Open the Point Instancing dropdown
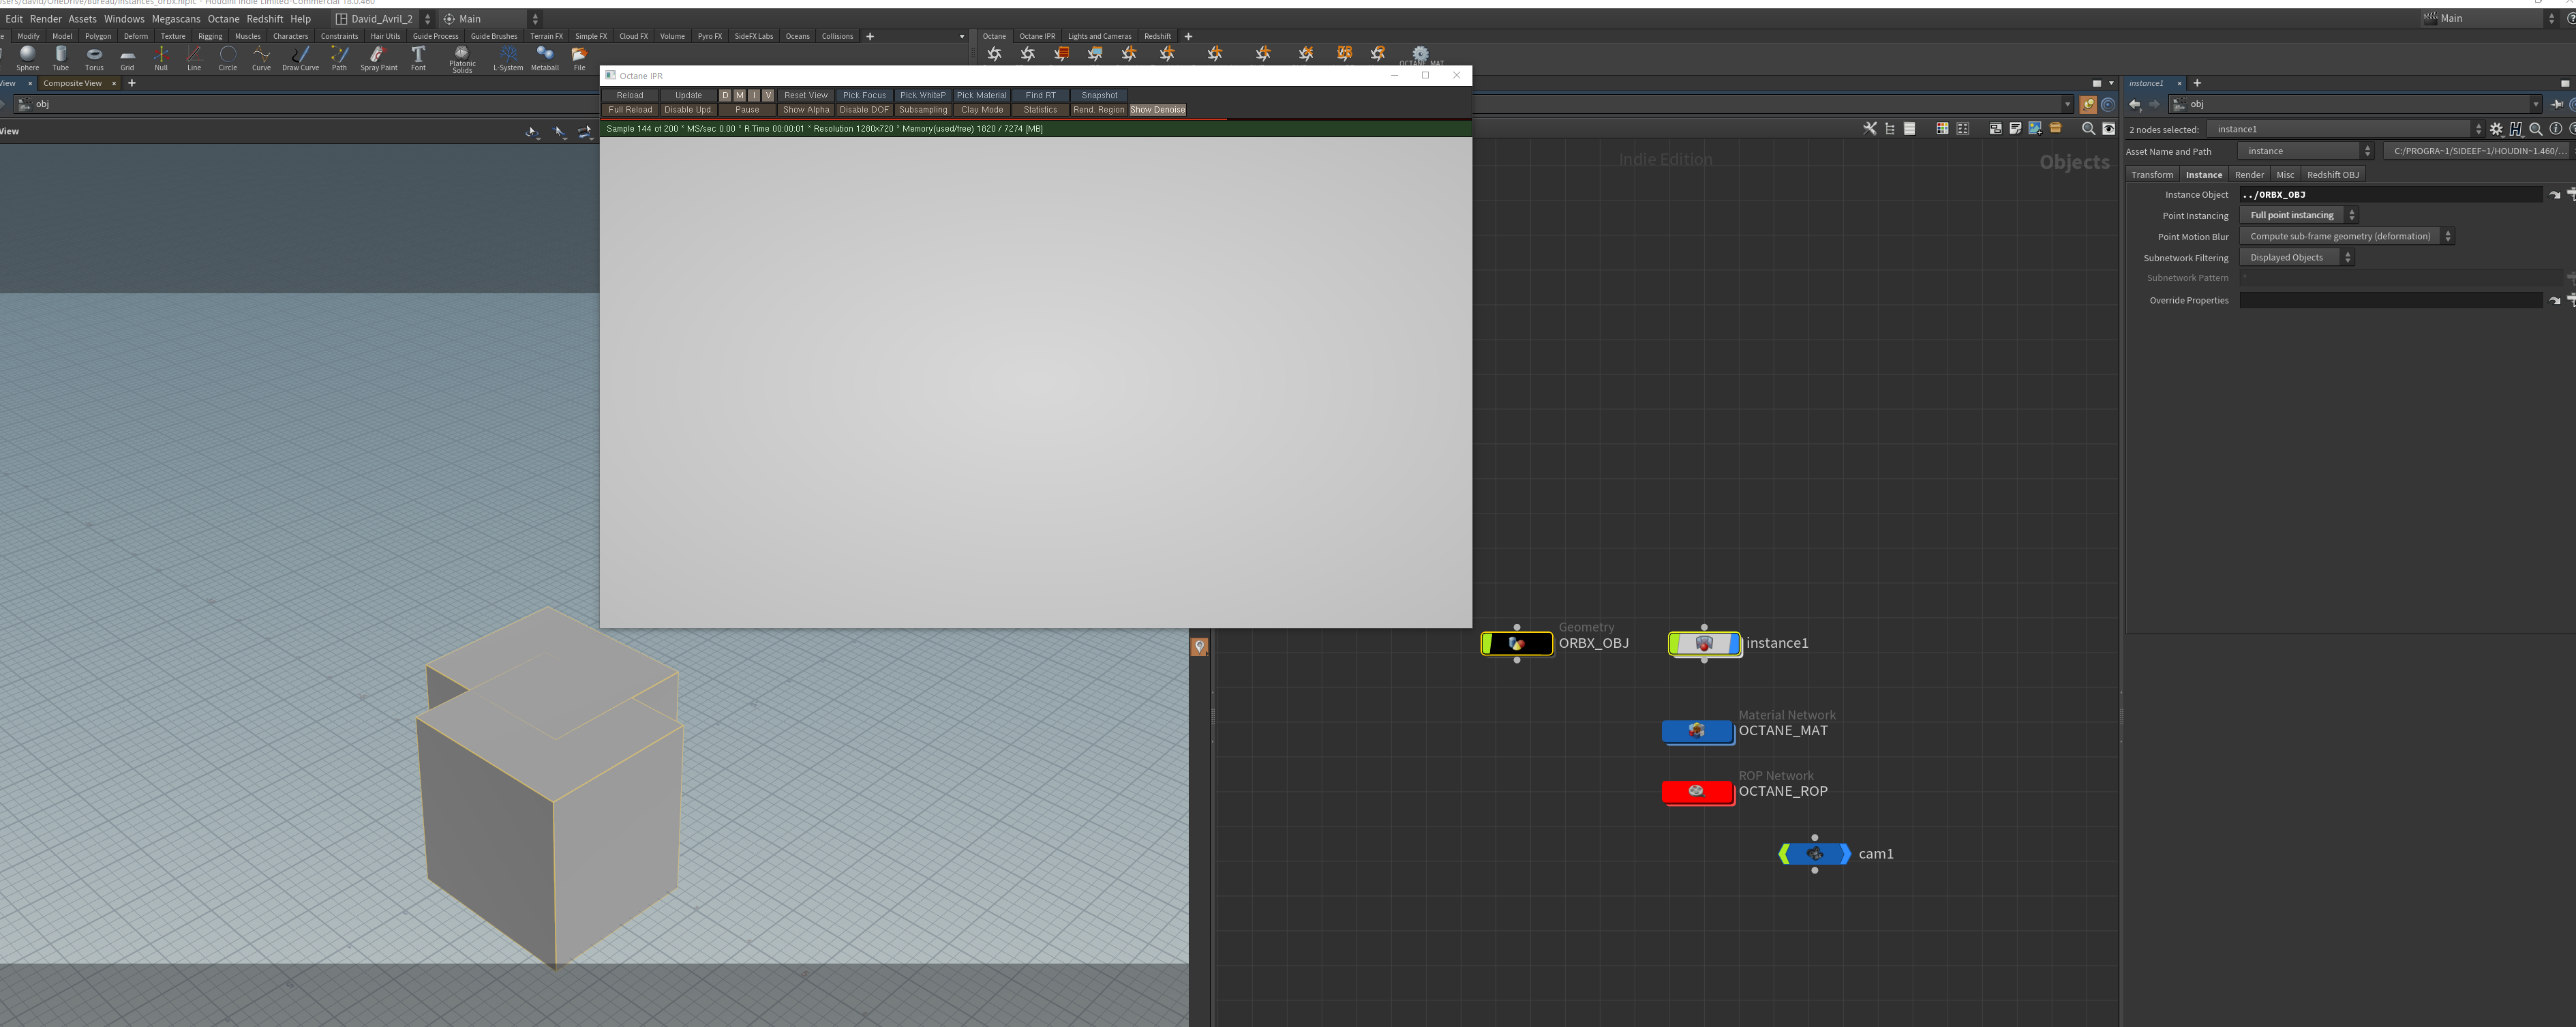The width and height of the screenshot is (2576, 1027). (2298, 215)
